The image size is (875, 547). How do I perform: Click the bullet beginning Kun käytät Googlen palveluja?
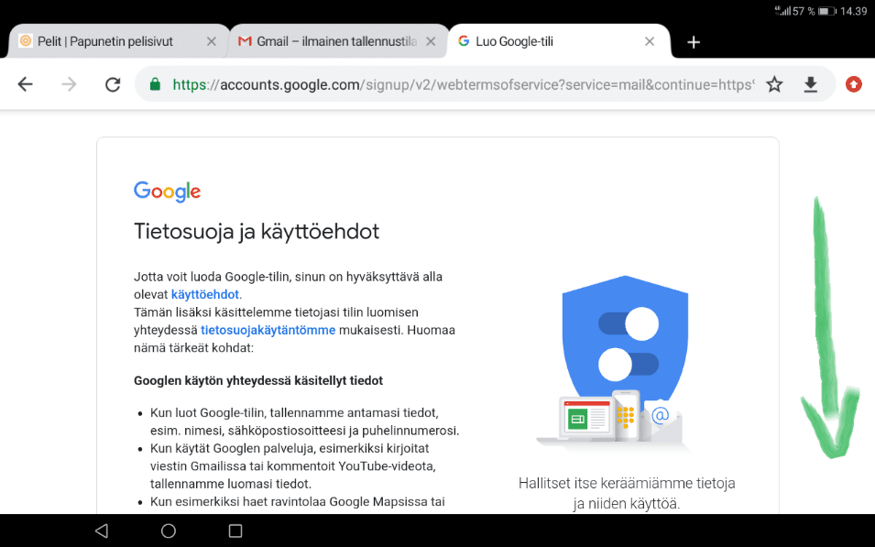pyautogui.click(x=292, y=465)
